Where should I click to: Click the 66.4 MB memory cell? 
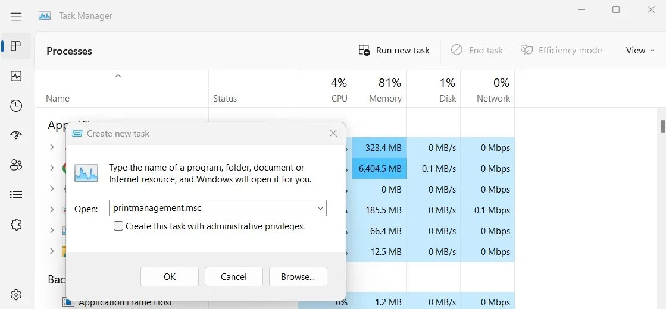pyautogui.click(x=379, y=231)
